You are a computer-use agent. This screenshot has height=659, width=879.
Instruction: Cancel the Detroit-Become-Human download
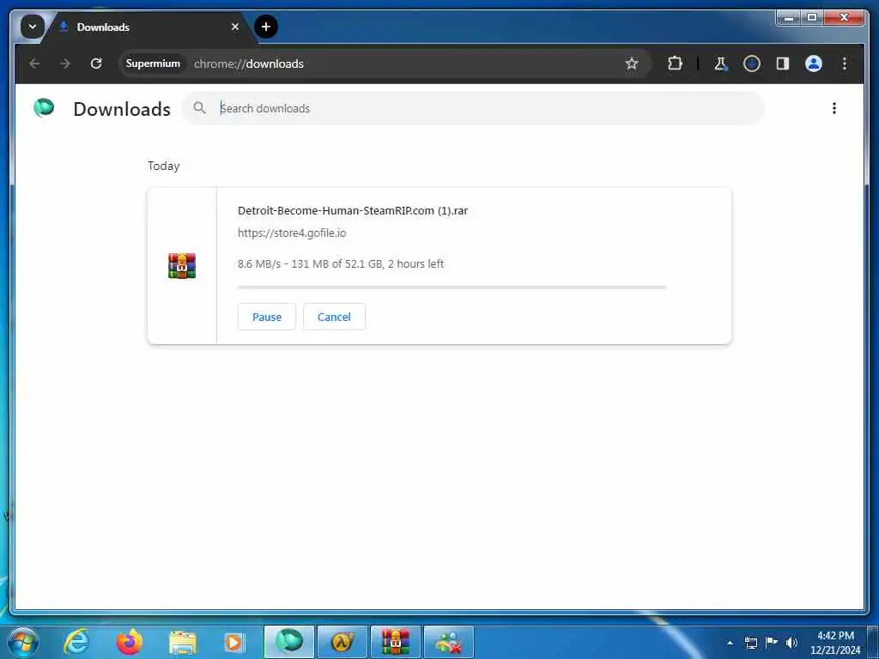(x=334, y=317)
